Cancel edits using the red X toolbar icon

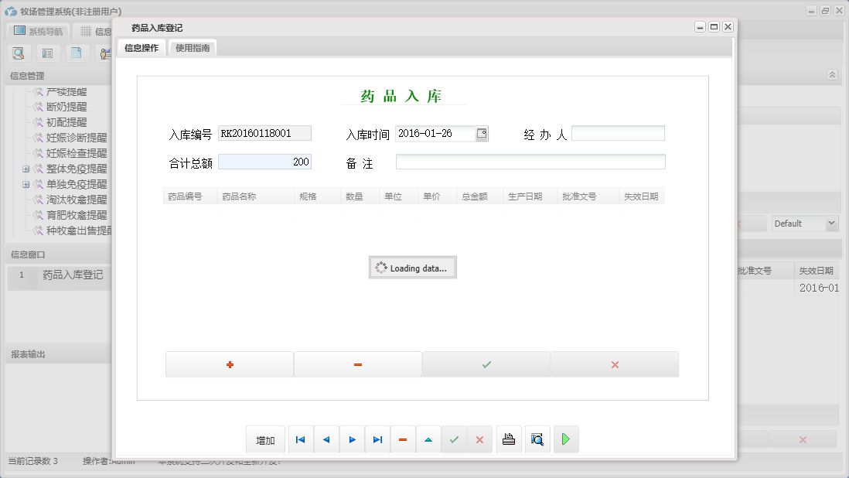[479, 439]
